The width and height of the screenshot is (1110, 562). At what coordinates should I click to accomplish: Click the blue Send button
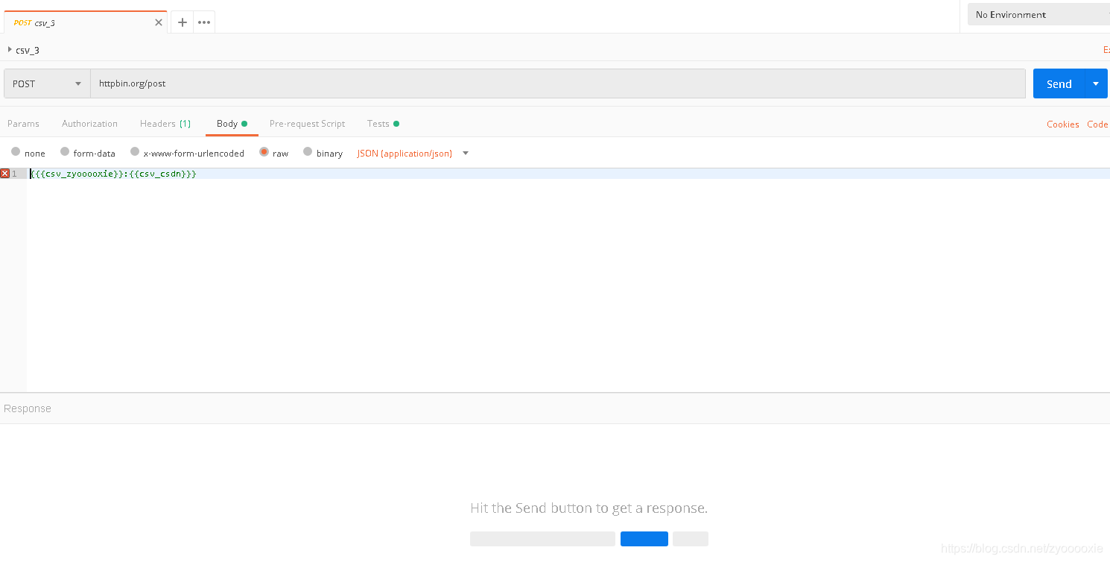[1059, 83]
